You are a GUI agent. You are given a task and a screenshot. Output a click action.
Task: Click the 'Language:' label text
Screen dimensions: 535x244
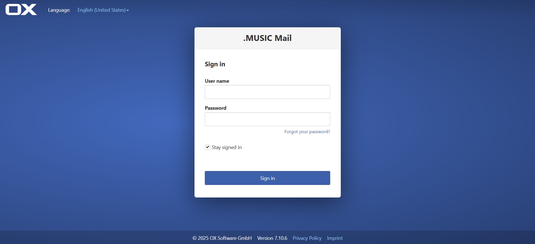point(59,10)
